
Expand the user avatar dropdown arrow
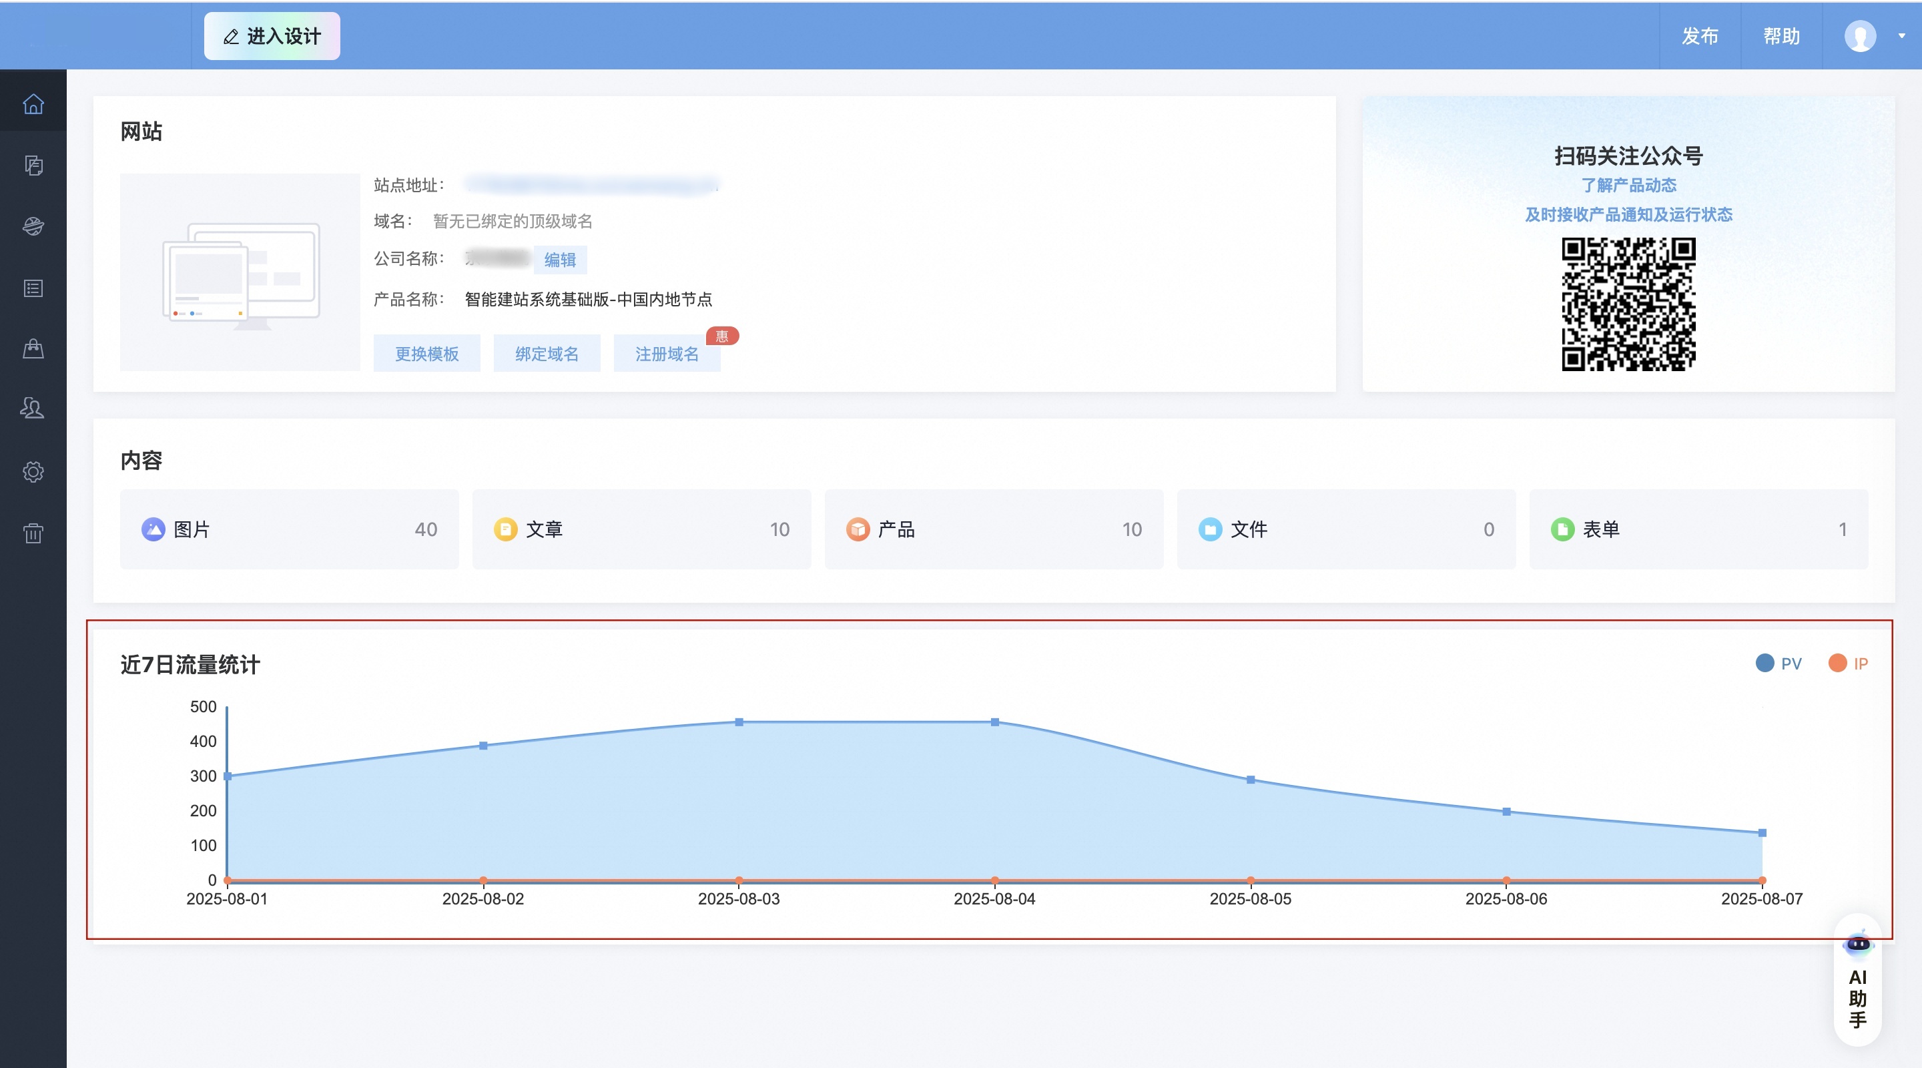pyautogui.click(x=1901, y=36)
